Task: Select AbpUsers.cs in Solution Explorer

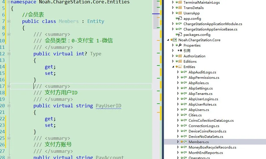Action: pyautogui.click(x=199, y=110)
